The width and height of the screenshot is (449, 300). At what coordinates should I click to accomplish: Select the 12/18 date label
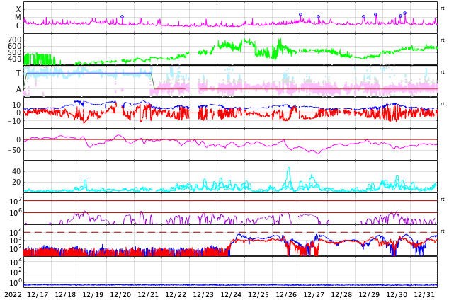pyautogui.click(x=65, y=295)
